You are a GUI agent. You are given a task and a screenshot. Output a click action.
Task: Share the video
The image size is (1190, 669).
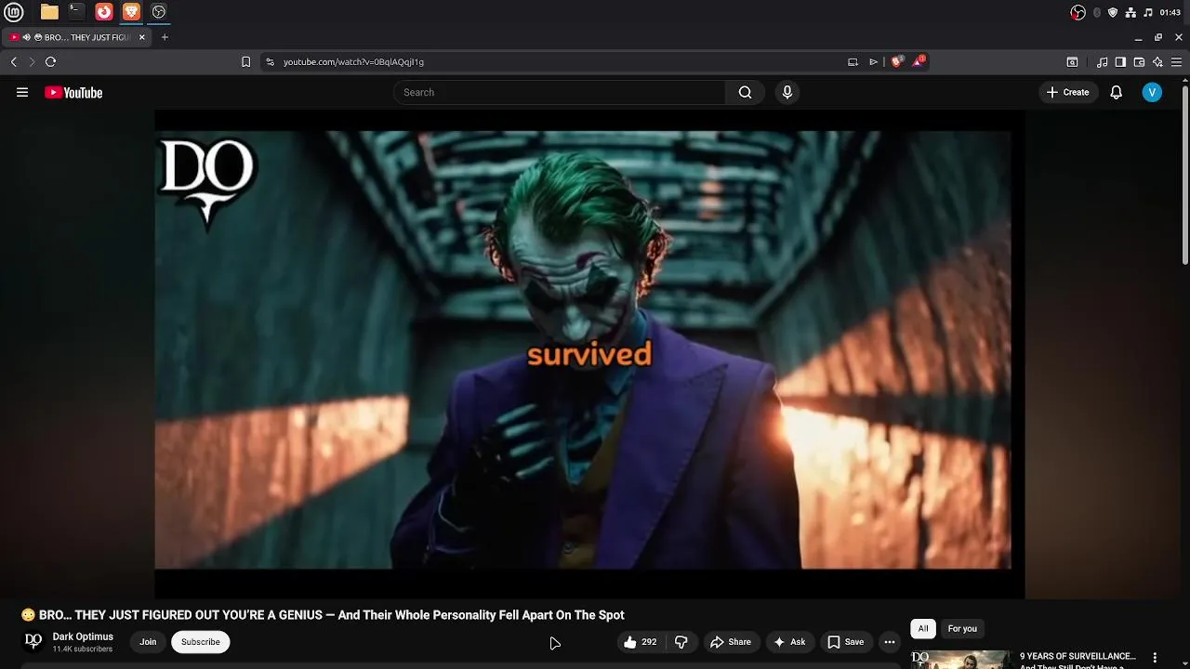click(731, 642)
